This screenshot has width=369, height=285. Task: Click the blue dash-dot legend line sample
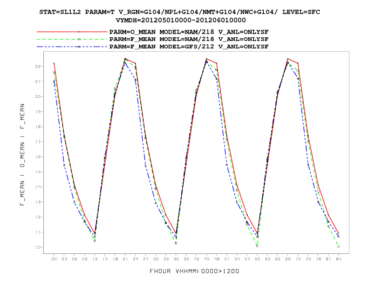[72, 47]
